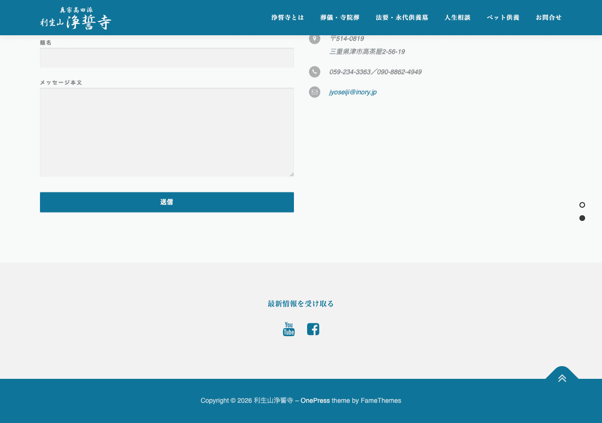This screenshot has width=602, height=423.
Task: Open the Facebook page icon
Action: point(313,329)
